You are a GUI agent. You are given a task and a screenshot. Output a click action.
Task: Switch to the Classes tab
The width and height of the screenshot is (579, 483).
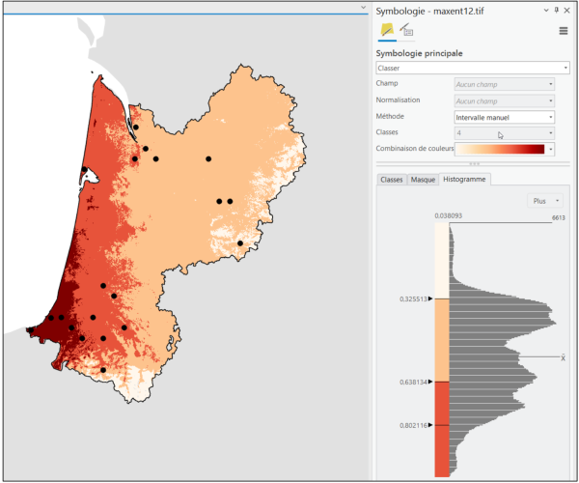[x=392, y=180]
